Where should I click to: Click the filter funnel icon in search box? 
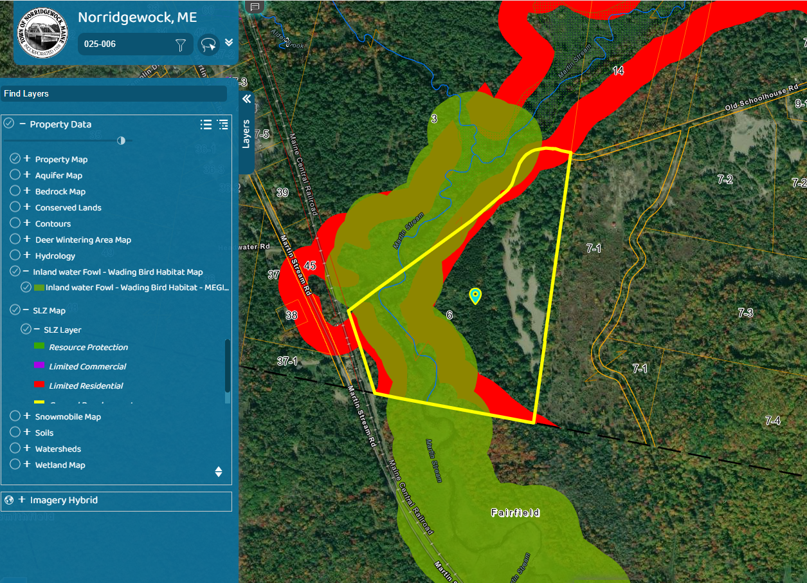click(181, 44)
